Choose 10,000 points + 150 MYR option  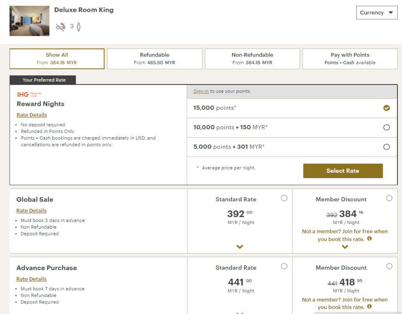387,128
